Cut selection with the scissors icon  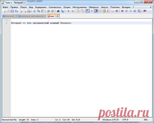pos(34,11)
